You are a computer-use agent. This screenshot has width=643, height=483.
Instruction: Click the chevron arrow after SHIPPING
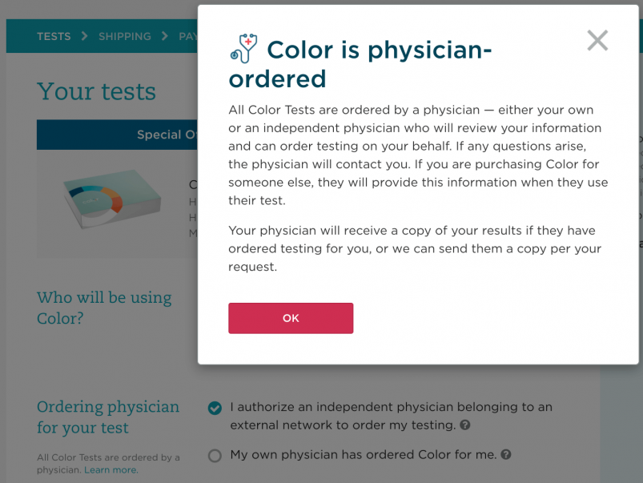[164, 36]
